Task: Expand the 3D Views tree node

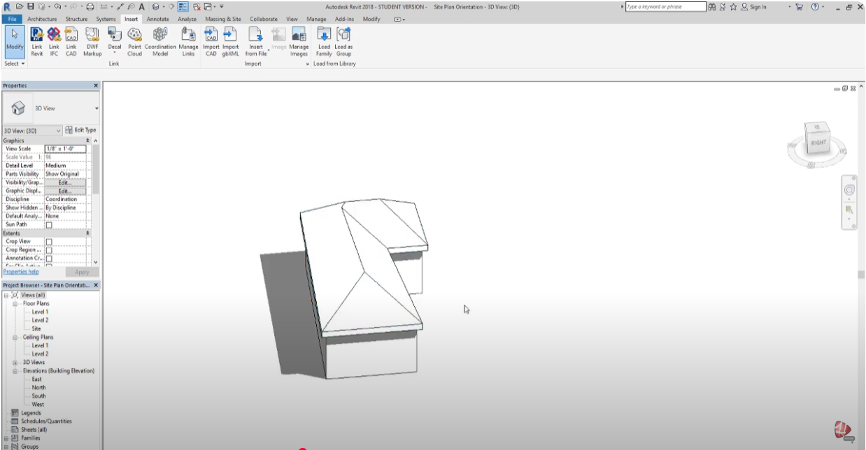Action: 15,363
